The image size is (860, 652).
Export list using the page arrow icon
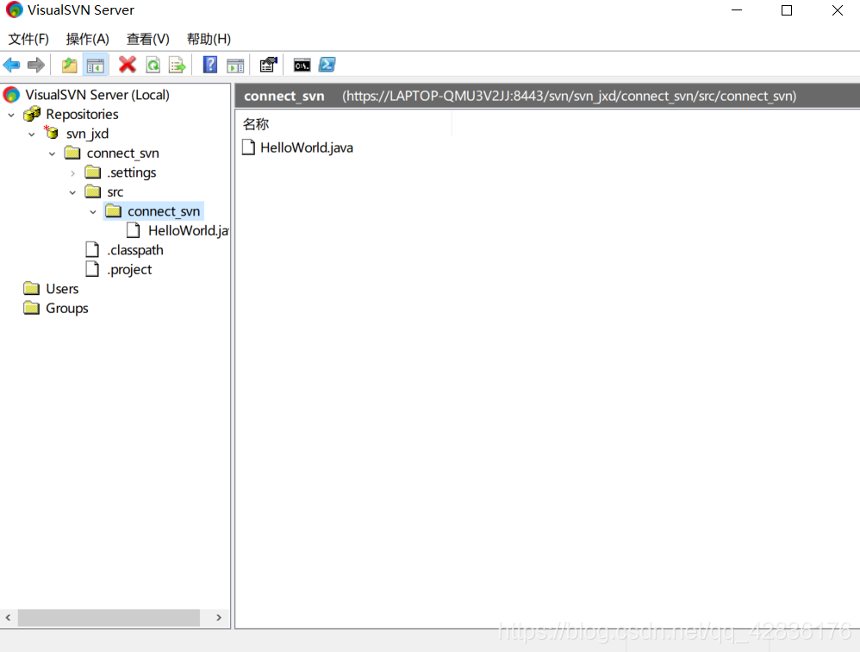point(178,65)
